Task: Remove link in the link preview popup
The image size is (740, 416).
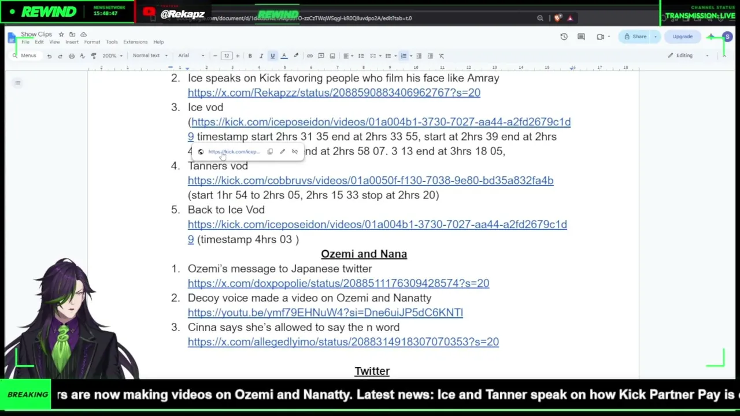Action: pos(295,152)
